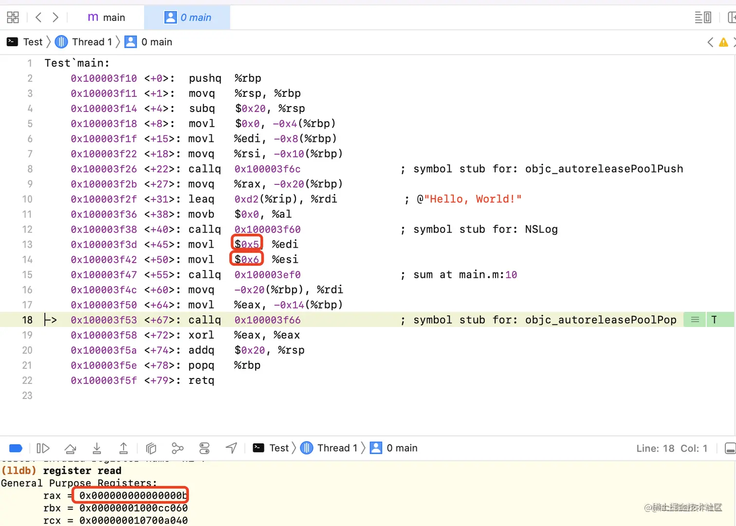Click the 'Test`main:' header line
Viewport: 736px width, 526px height.
tap(77, 63)
